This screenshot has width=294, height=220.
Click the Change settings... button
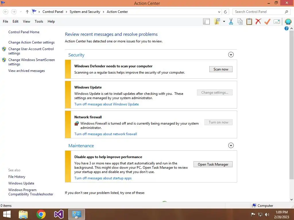[215, 93]
